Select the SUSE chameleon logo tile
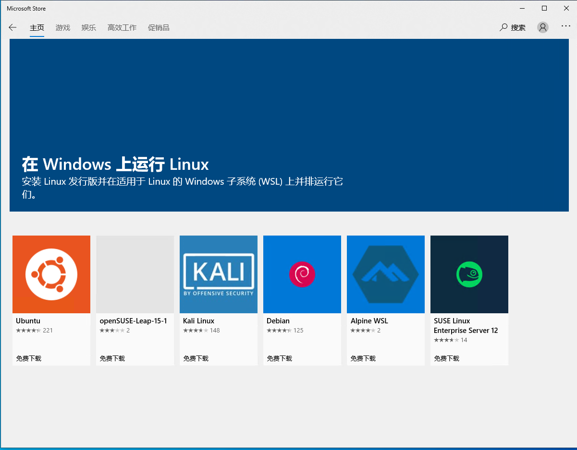The image size is (577, 450). coord(469,274)
